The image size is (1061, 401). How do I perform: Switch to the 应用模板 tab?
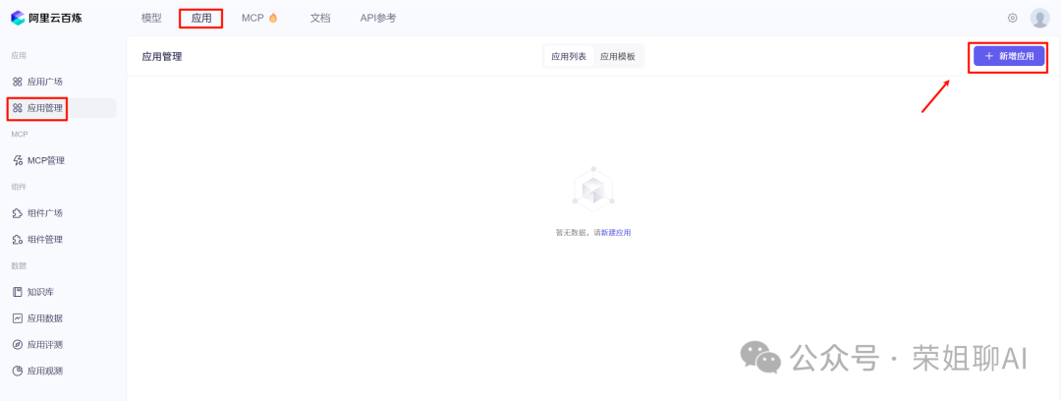pyautogui.click(x=618, y=56)
